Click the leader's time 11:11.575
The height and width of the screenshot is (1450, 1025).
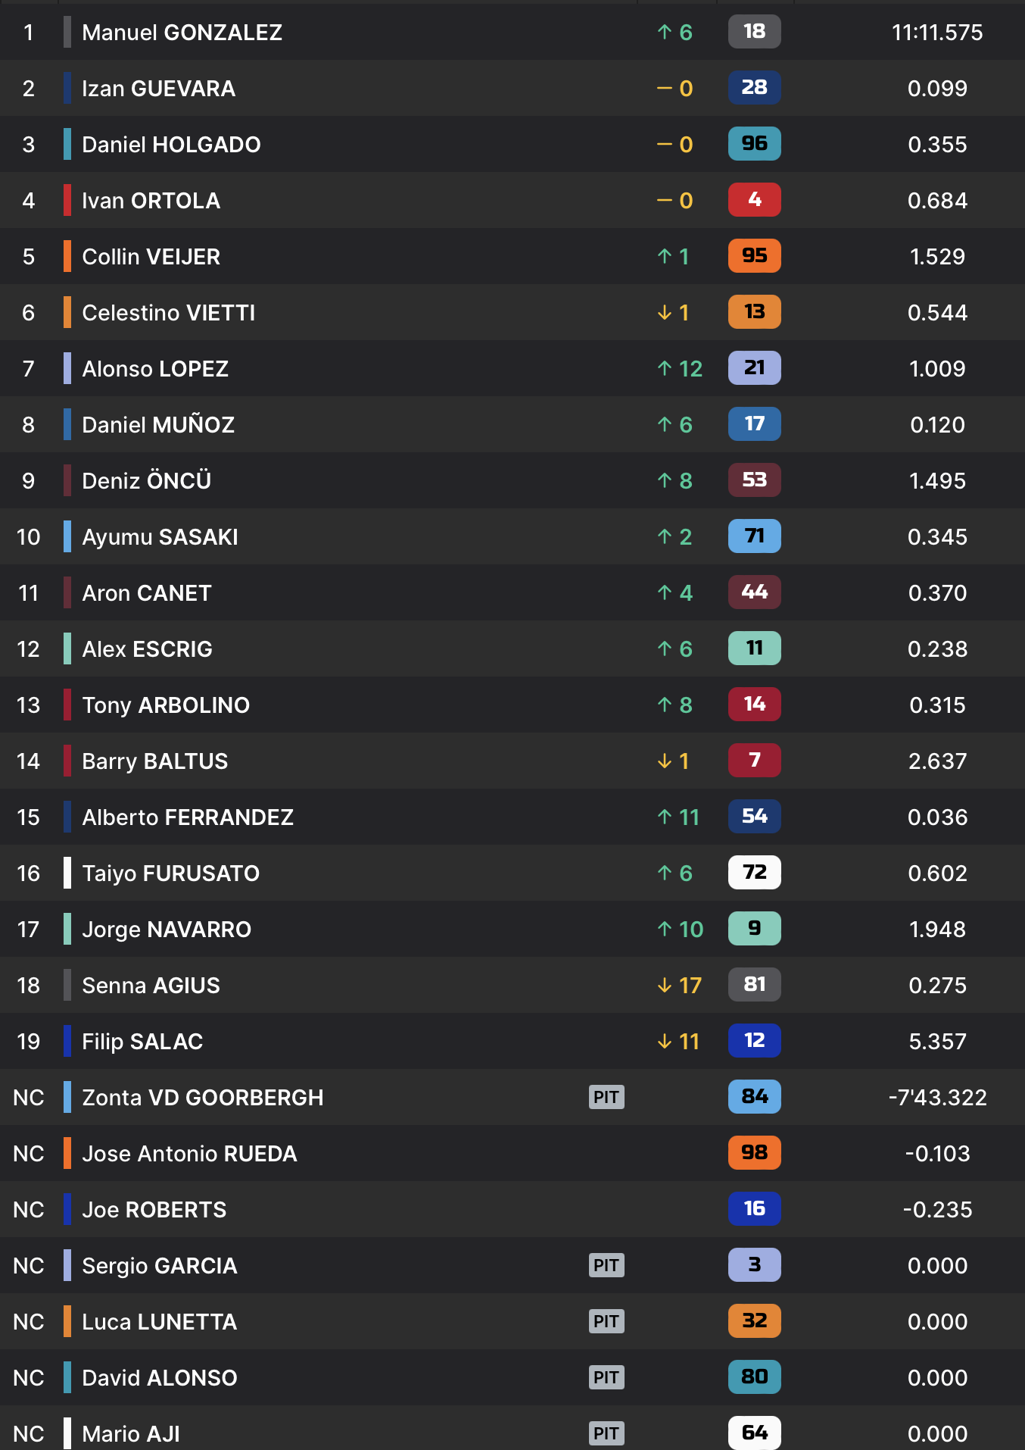tap(937, 33)
